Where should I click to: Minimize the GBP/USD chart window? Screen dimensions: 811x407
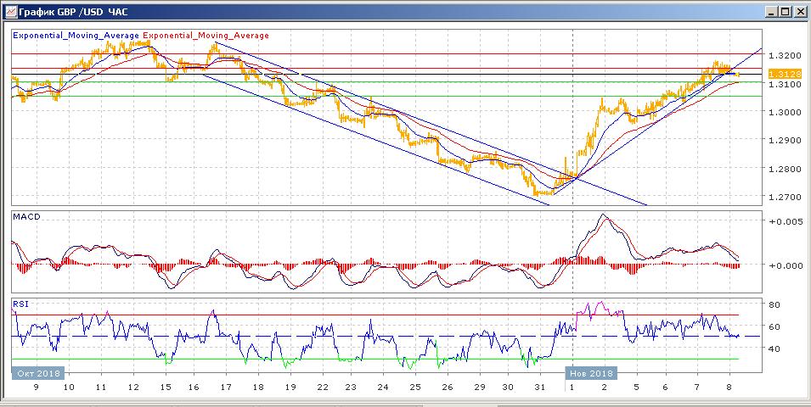[770, 11]
